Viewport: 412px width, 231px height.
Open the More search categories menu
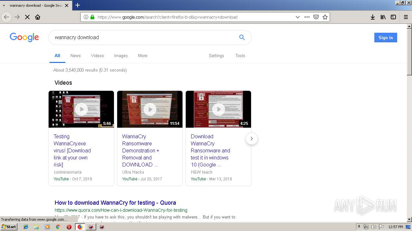click(143, 56)
